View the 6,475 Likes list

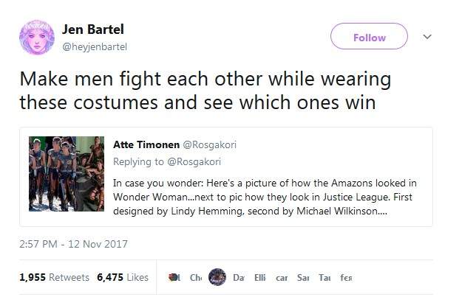click(123, 277)
